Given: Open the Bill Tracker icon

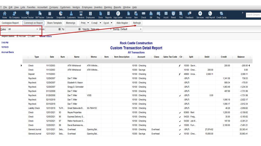Looking at the screenshot, I should [40, 15].
